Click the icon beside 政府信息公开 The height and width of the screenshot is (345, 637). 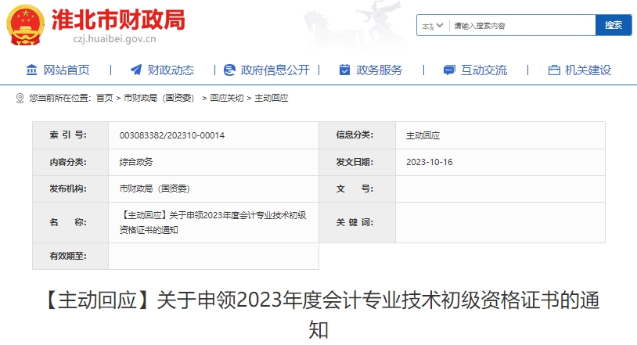[x=229, y=70]
